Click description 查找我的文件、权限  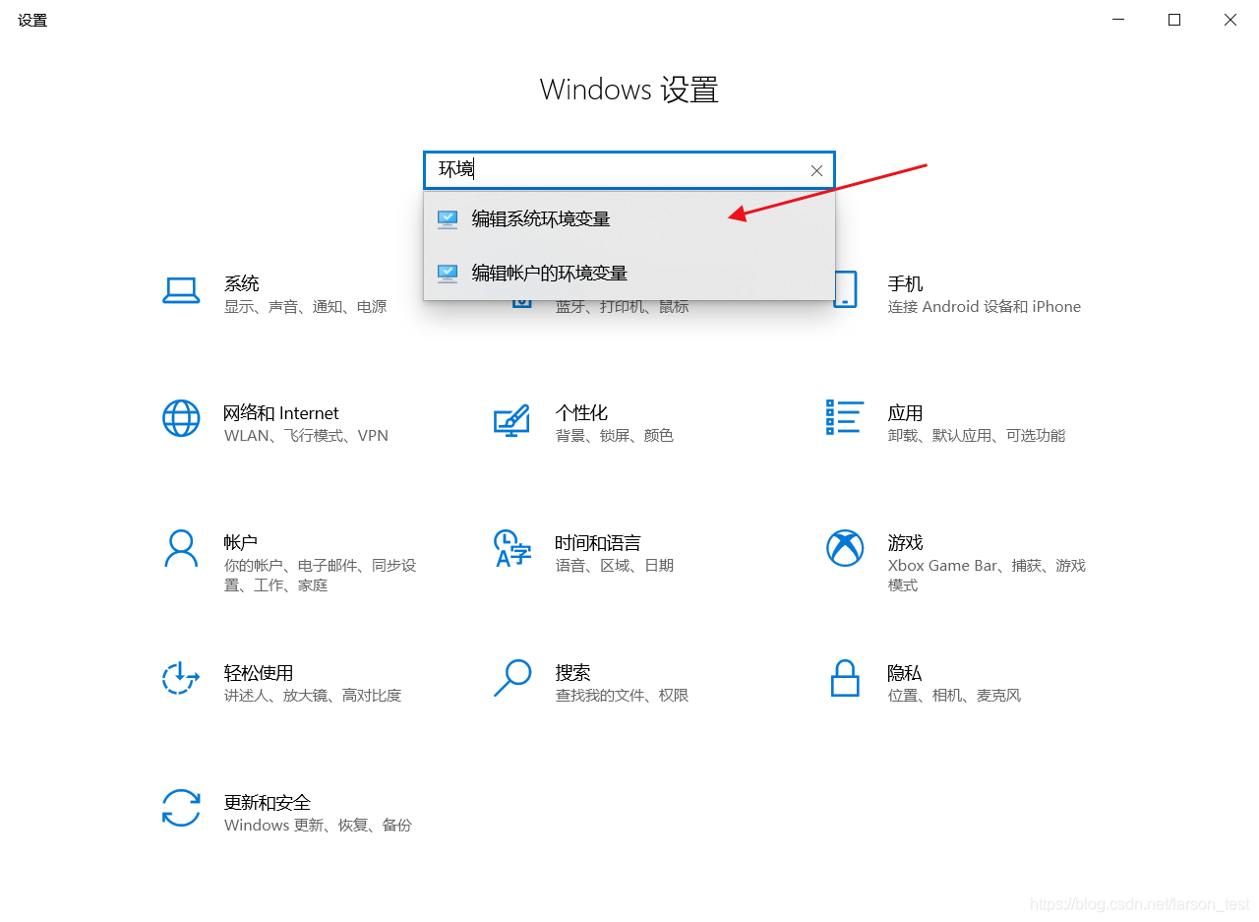tap(622, 696)
